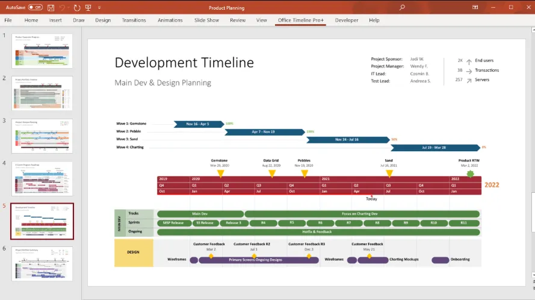The image size is (535, 300).
Task: Switch to the Transitions tab
Action: [134, 20]
